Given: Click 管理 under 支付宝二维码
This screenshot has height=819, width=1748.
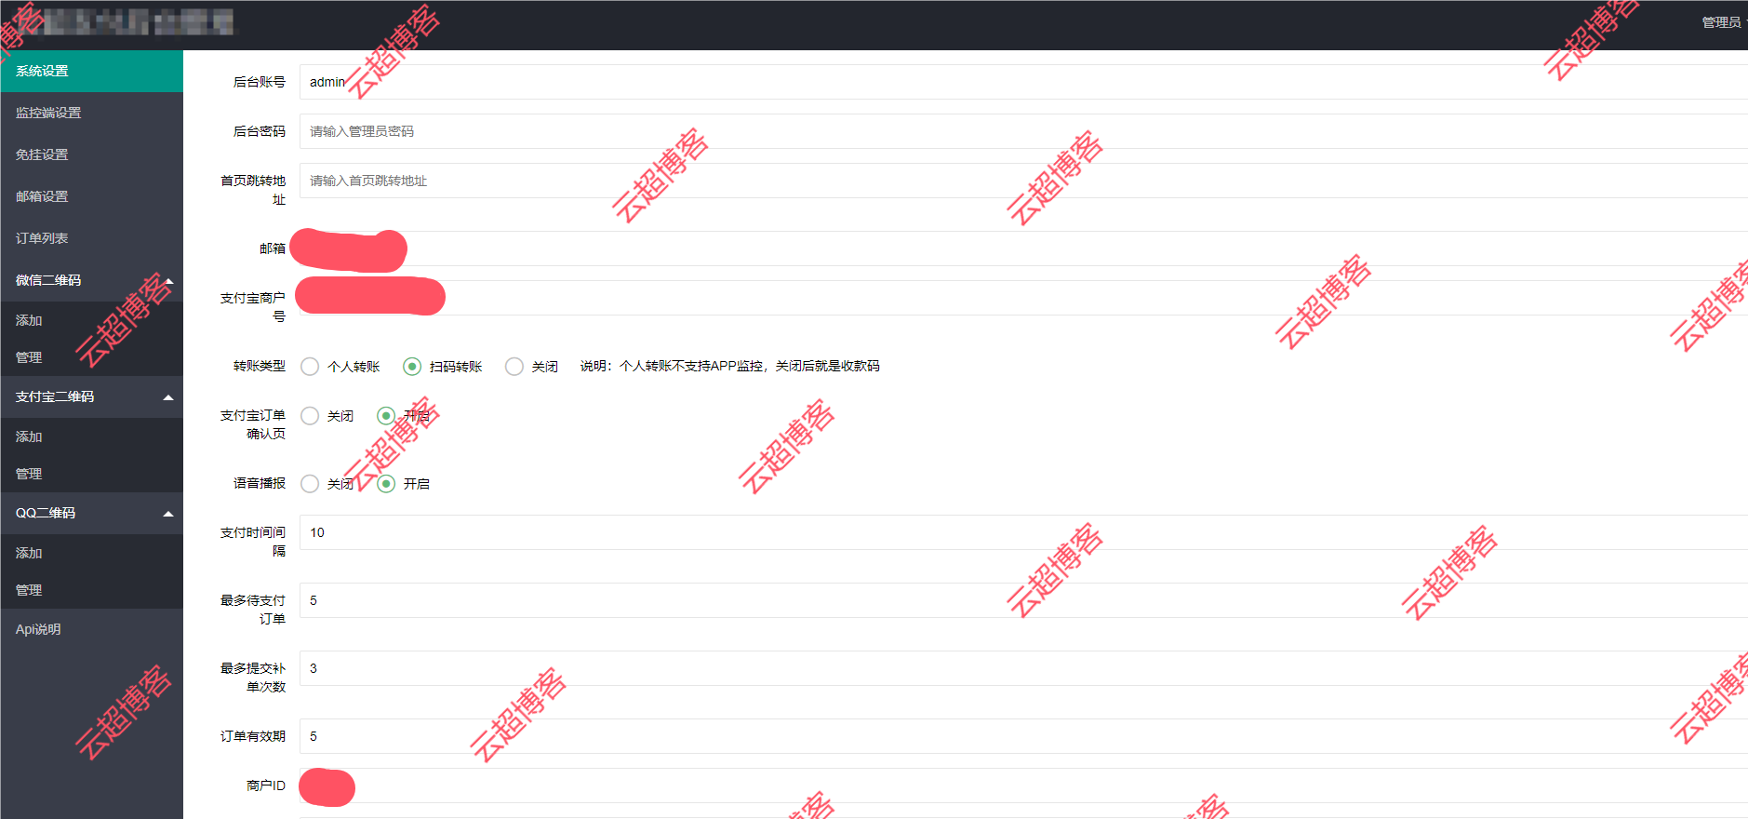Looking at the screenshot, I should click(91, 474).
